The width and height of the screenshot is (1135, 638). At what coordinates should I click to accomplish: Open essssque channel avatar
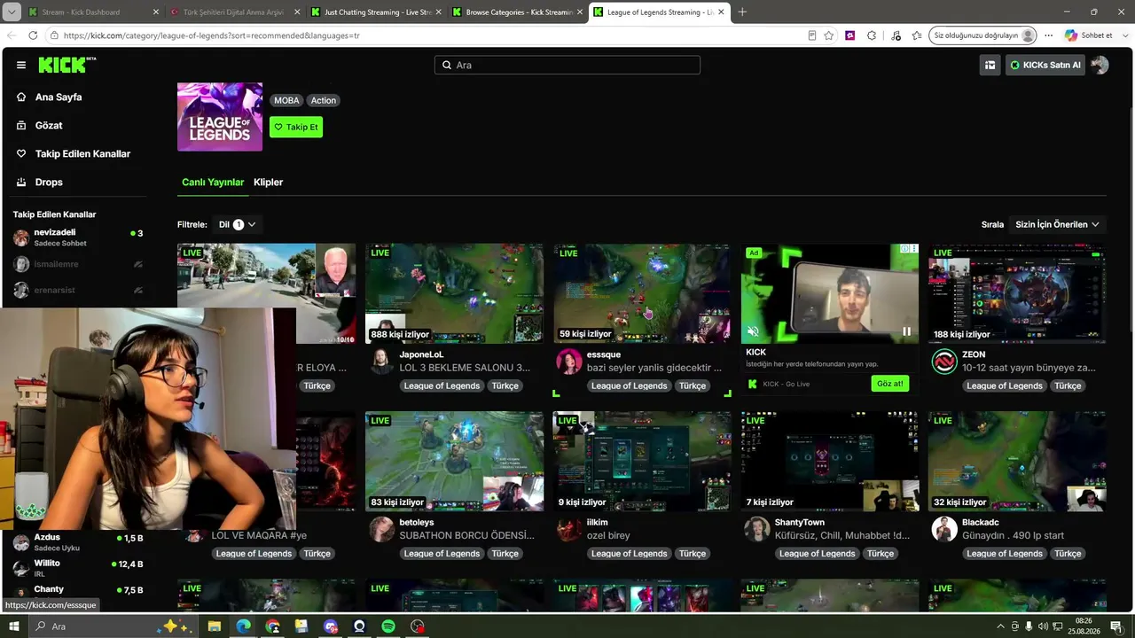569,361
